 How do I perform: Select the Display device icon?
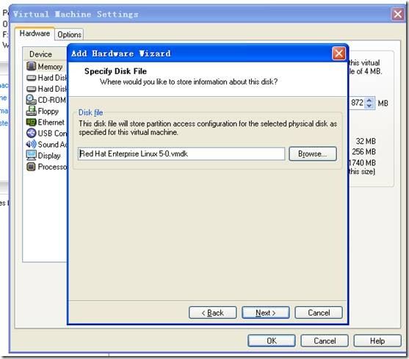31,156
